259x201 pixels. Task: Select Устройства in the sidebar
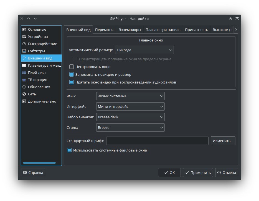tap(41, 36)
